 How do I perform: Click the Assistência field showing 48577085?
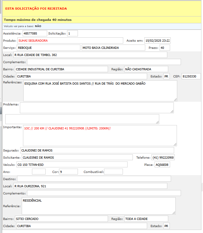coord(34,33)
